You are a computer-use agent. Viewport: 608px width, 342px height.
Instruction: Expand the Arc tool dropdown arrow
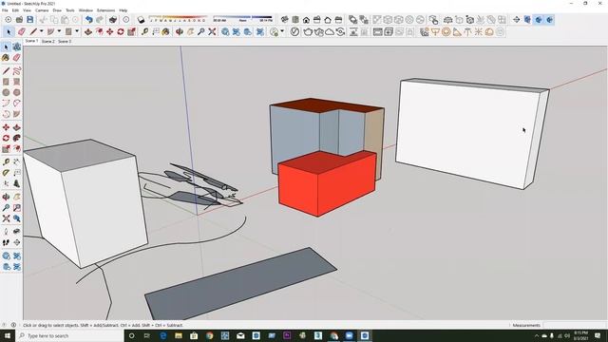(59, 31)
